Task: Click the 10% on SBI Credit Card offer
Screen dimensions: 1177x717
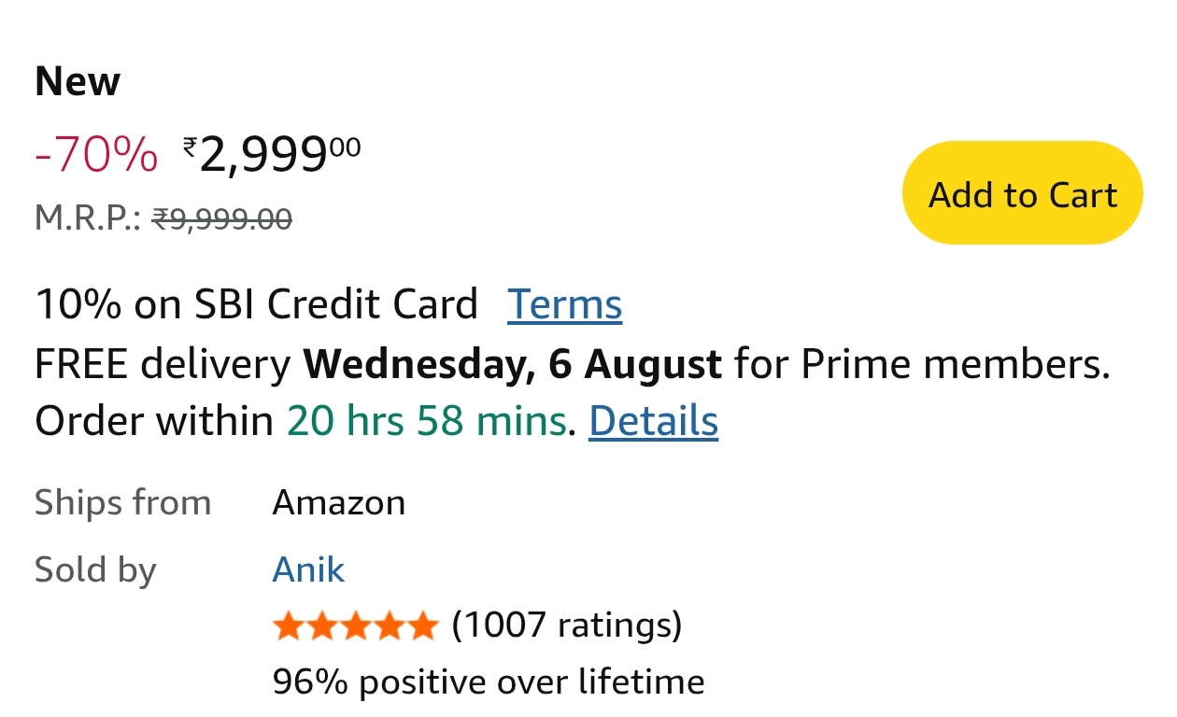Action: pyautogui.click(x=256, y=304)
